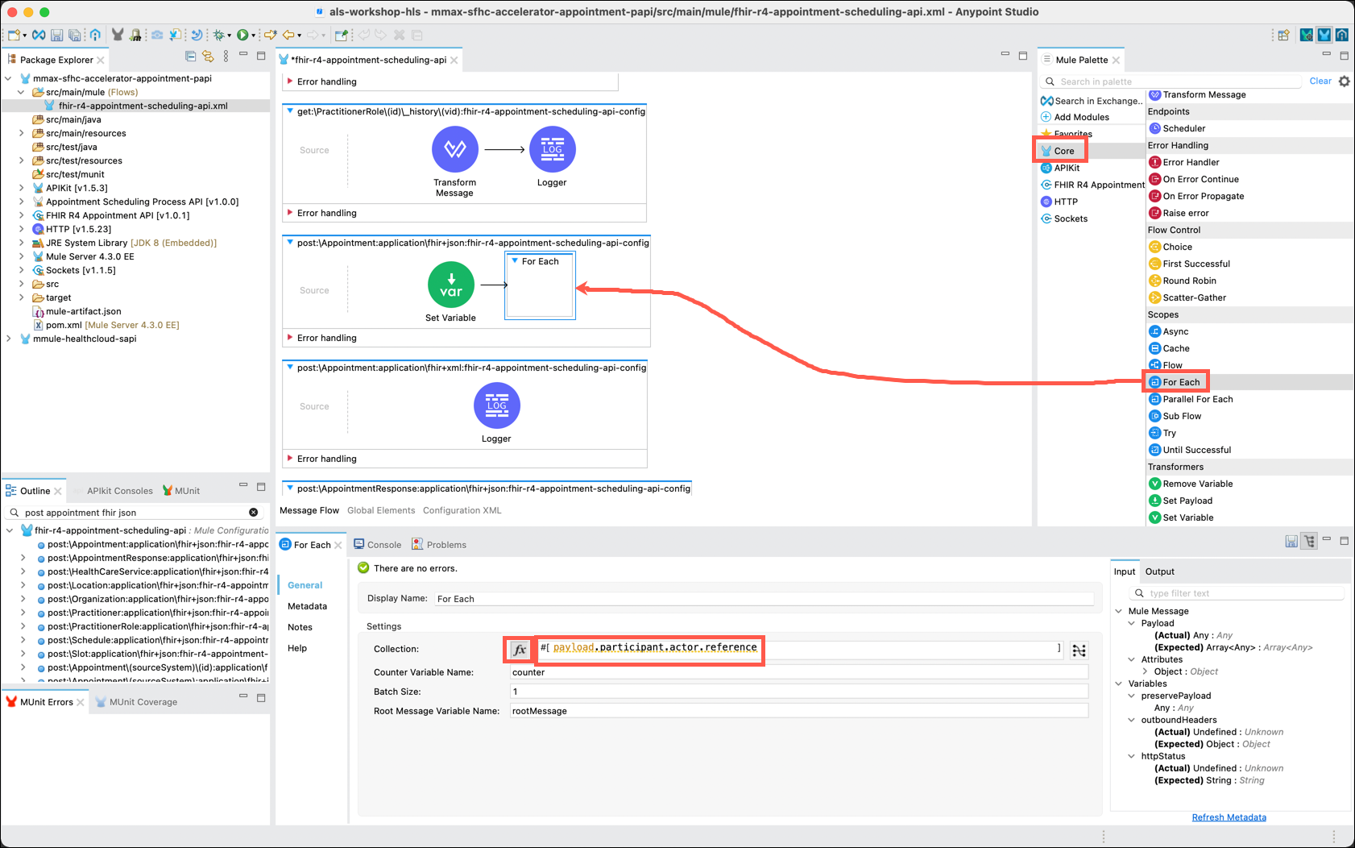This screenshot has width=1355, height=848.
Task: Select mule-artifact.json file
Action: [77, 311]
